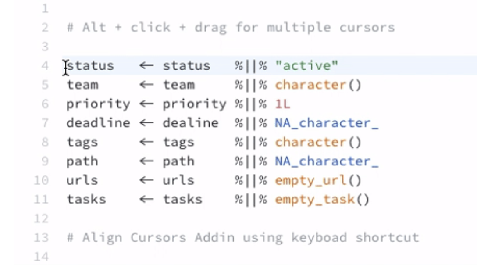
Task: Click character() on the team line
Action: pyautogui.click(x=318, y=85)
